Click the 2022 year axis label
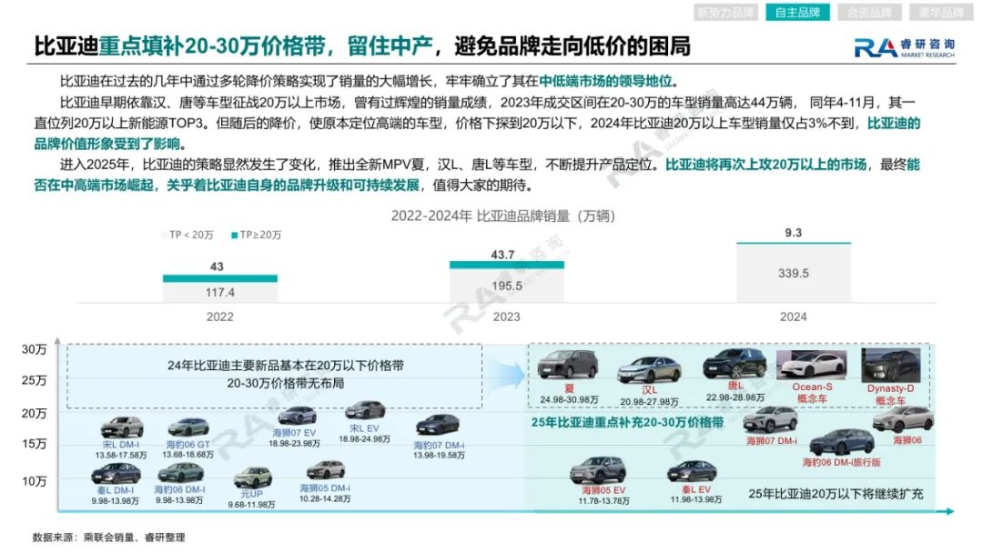This screenshot has height=553, width=983. point(220,317)
